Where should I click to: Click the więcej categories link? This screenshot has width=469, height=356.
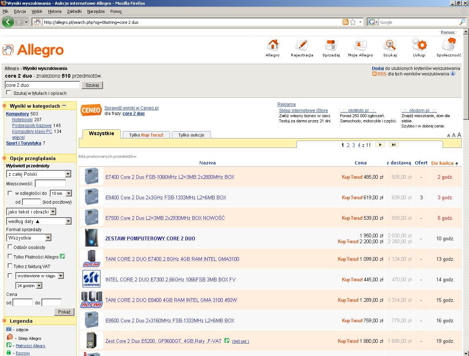18,137
